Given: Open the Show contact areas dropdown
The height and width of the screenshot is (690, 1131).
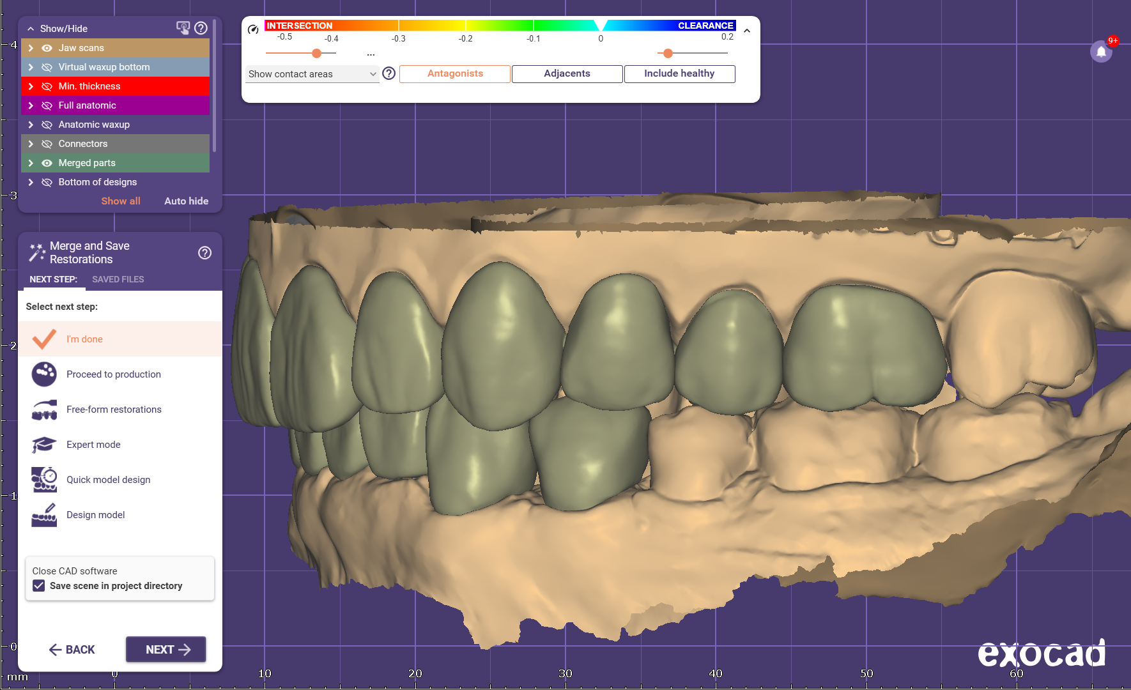Looking at the screenshot, I should [x=312, y=74].
